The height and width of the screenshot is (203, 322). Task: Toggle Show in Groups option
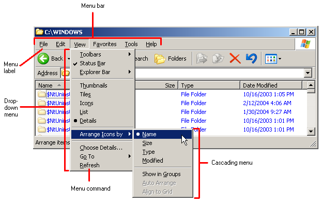pos(163,174)
